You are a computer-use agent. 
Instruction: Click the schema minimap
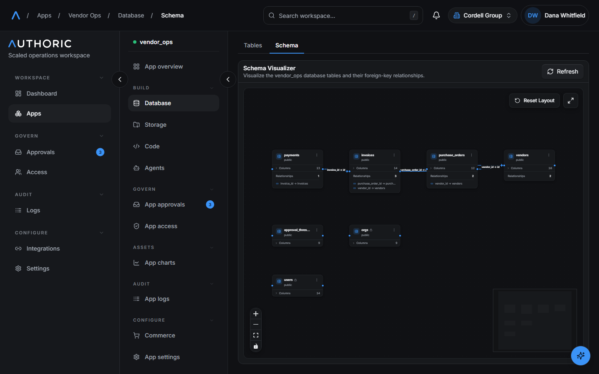click(535, 320)
